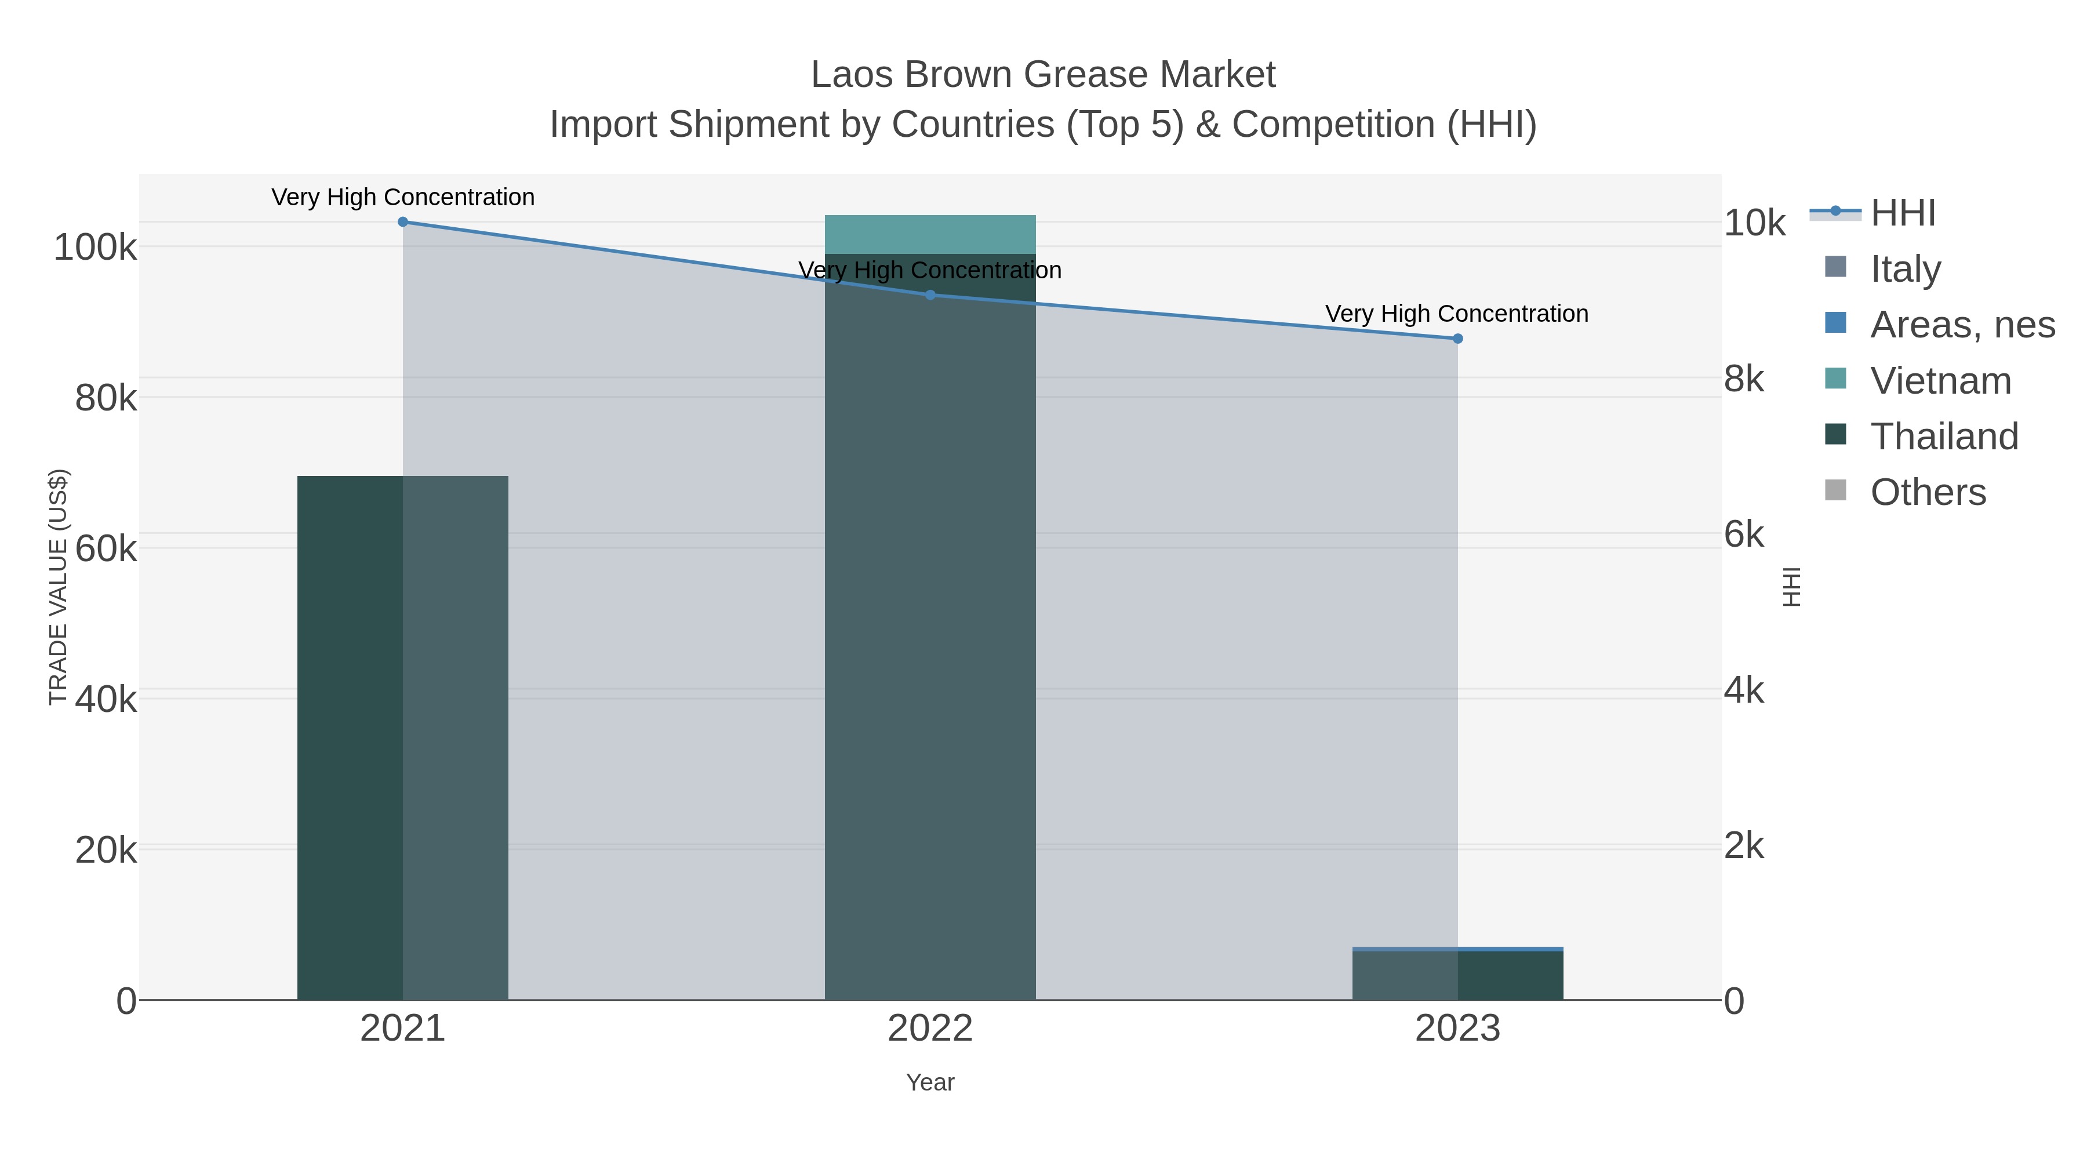Click the Laos Brown Grease Market title
This screenshot has height=1174, width=2087.
[x=1043, y=75]
